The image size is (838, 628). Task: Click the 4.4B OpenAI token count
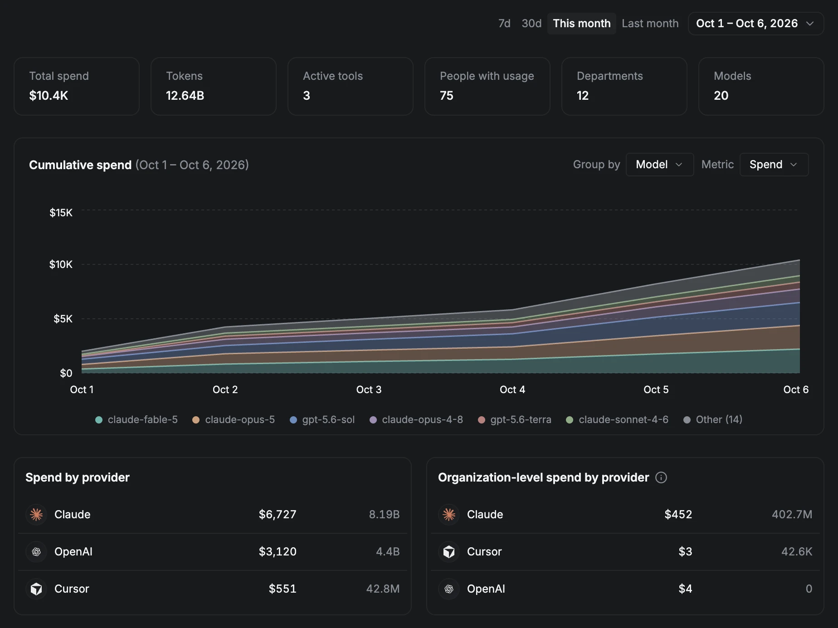[388, 552]
